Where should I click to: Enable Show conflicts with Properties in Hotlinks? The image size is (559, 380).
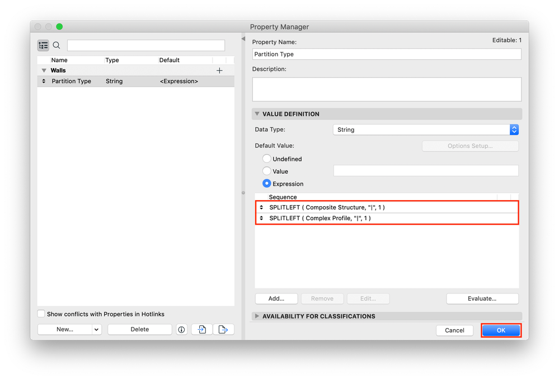click(41, 313)
